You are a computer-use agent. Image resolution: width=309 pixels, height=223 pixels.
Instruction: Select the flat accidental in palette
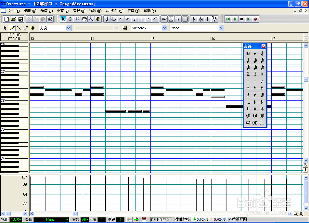262,102
